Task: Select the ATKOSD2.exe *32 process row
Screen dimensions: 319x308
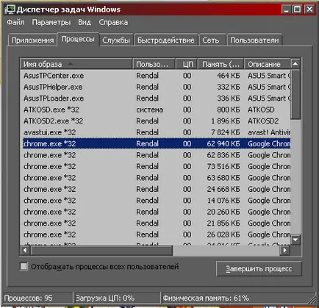Action: tap(155, 121)
